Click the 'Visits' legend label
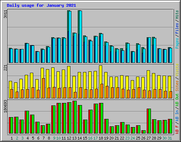Viewport: 181px width, 142px height. (177, 70)
